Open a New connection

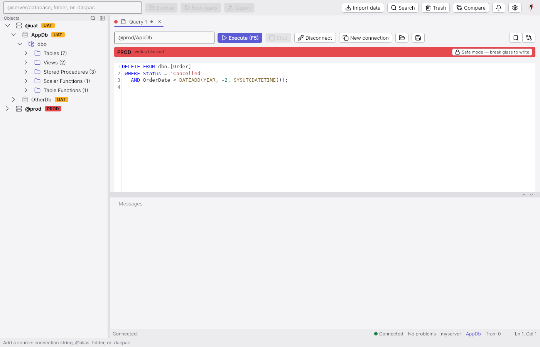pyautogui.click(x=366, y=38)
